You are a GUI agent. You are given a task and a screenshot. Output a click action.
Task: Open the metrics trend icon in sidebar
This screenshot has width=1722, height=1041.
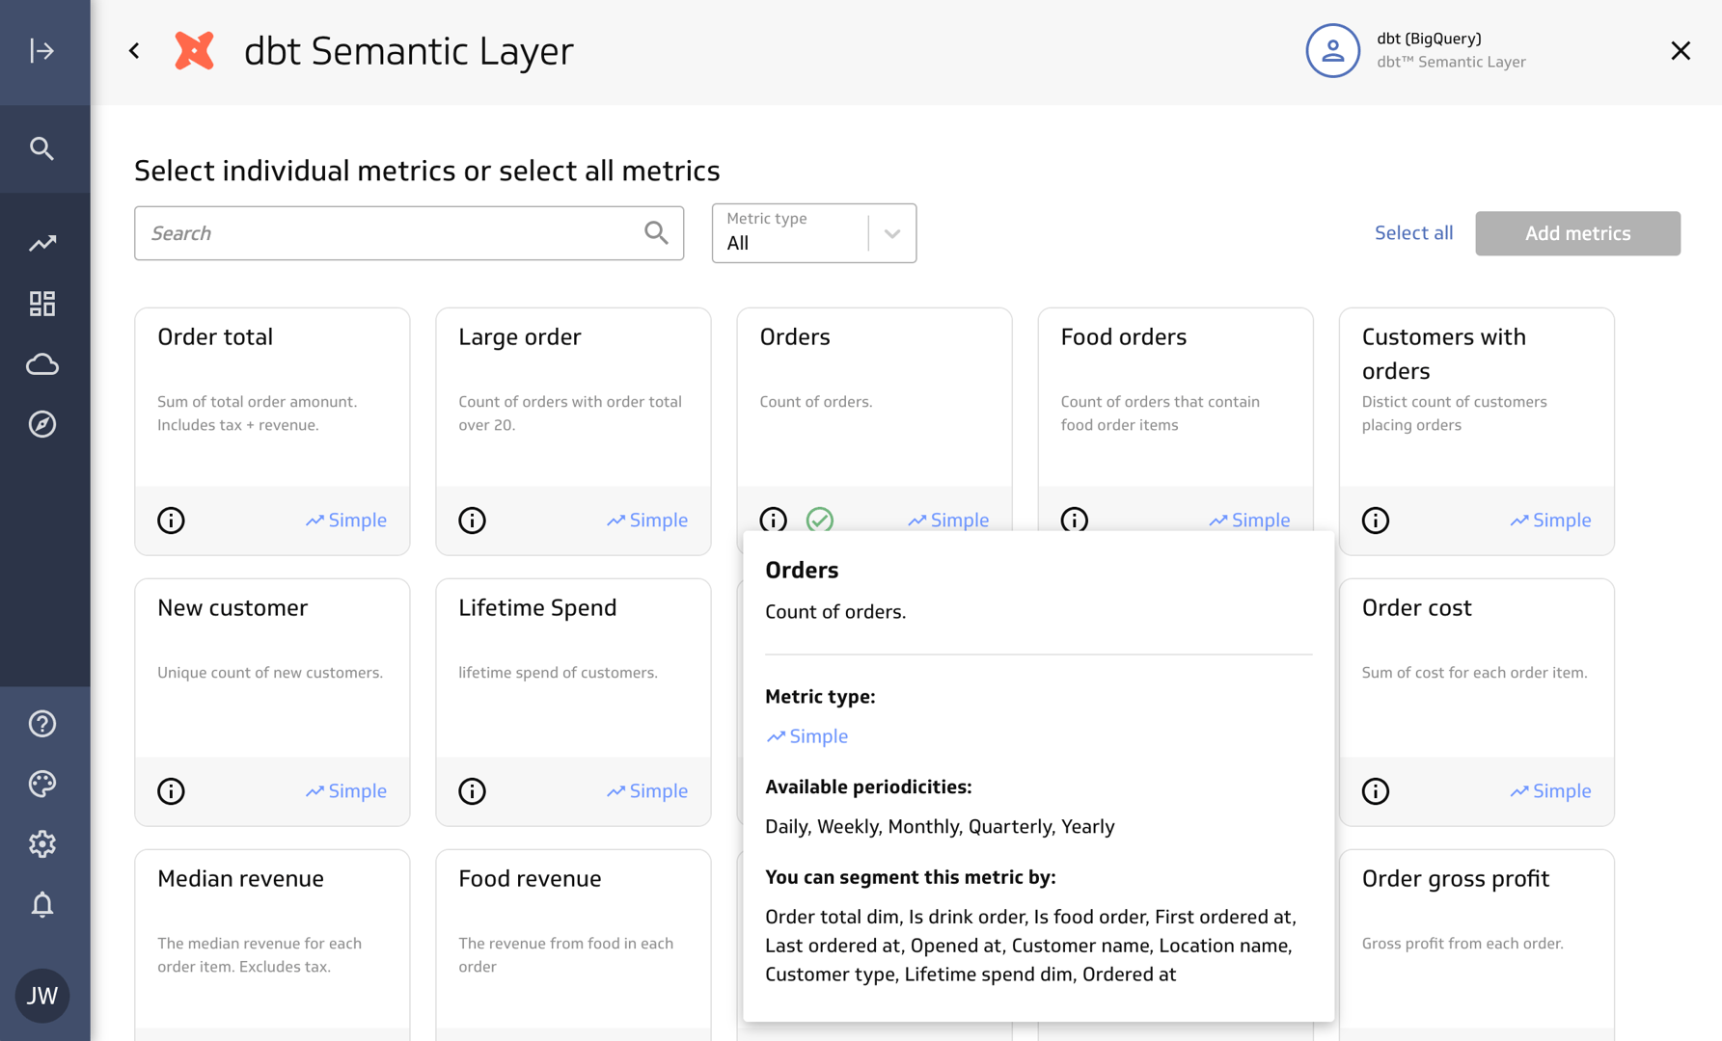pyautogui.click(x=42, y=244)
